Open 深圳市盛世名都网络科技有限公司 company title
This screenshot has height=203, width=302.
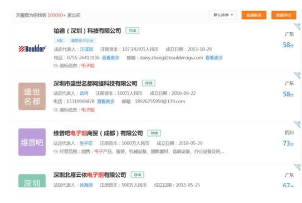click(95, 84)
